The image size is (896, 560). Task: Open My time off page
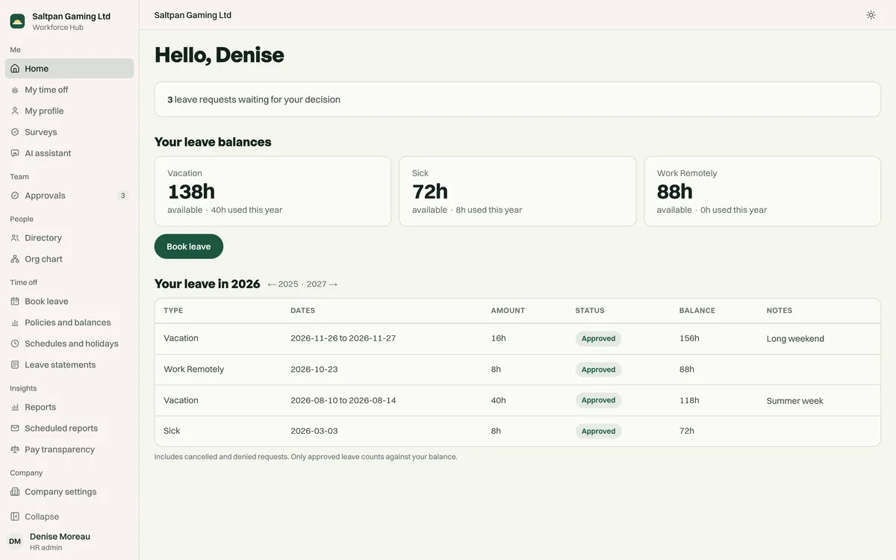69,90
